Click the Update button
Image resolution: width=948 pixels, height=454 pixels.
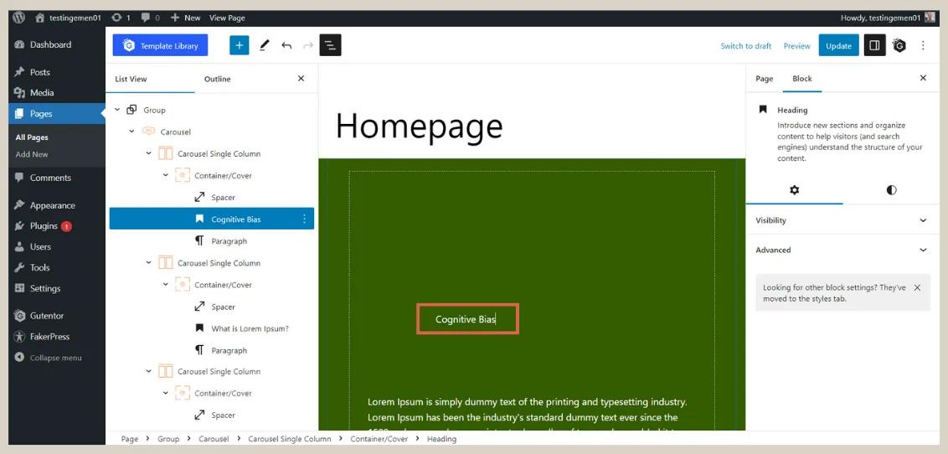click(x=838, y=45)
